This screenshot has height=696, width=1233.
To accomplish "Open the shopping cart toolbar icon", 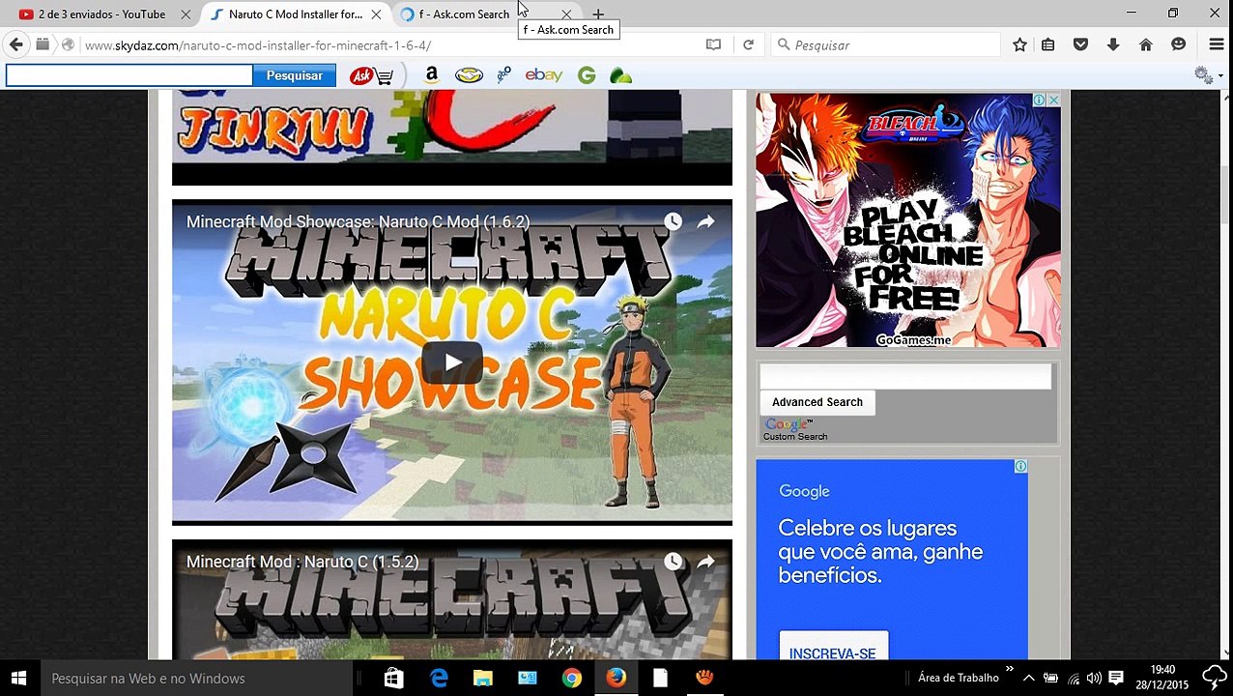I will 386,76.
